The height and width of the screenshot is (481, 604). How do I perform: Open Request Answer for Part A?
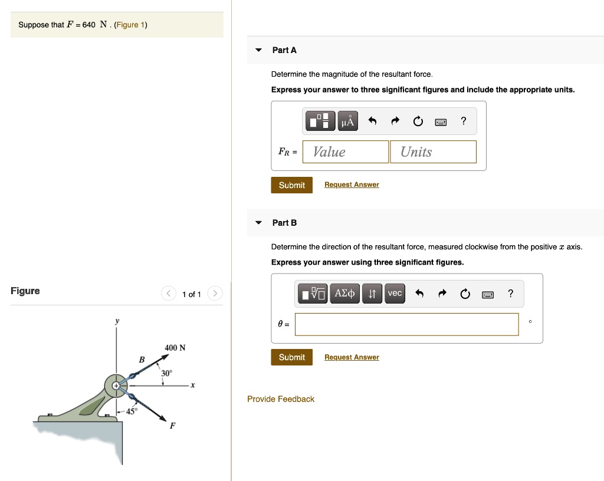click(352, 185)
